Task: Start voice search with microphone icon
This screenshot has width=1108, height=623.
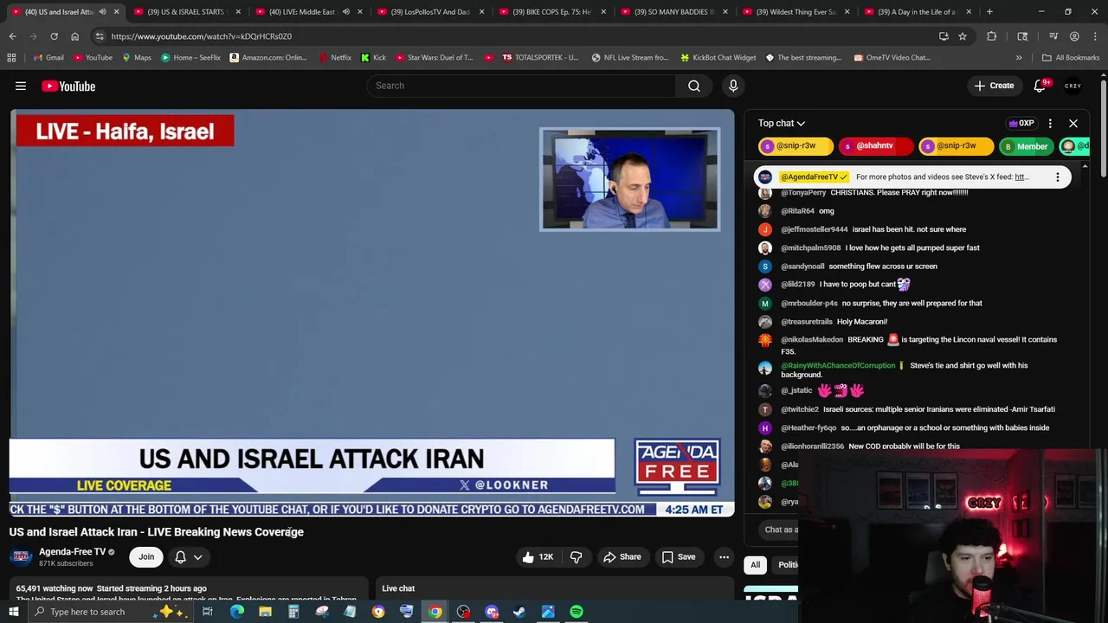Action: point(733,86)
